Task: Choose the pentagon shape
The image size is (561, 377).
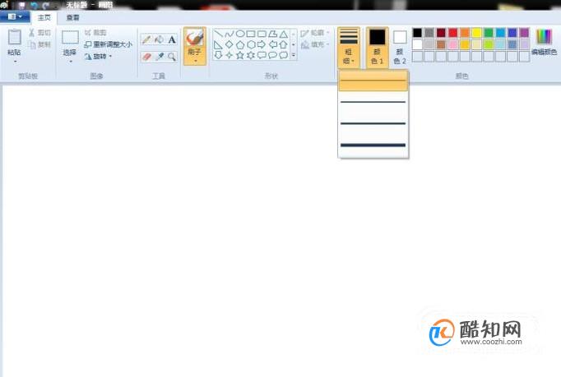Action: [x=240, y=44]
